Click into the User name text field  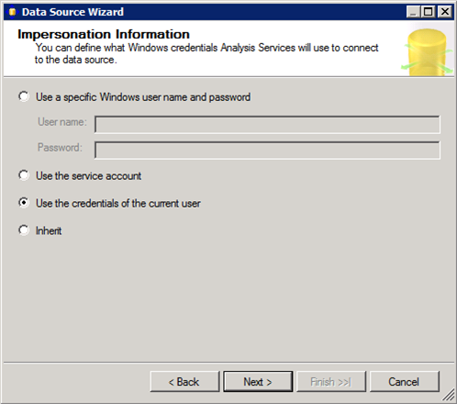tap(267, 124)
